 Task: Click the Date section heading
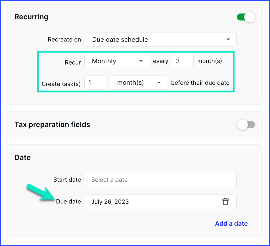tap(23, 157)
